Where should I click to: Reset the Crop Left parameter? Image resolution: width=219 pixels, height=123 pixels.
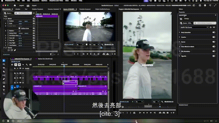pos(34,38)
